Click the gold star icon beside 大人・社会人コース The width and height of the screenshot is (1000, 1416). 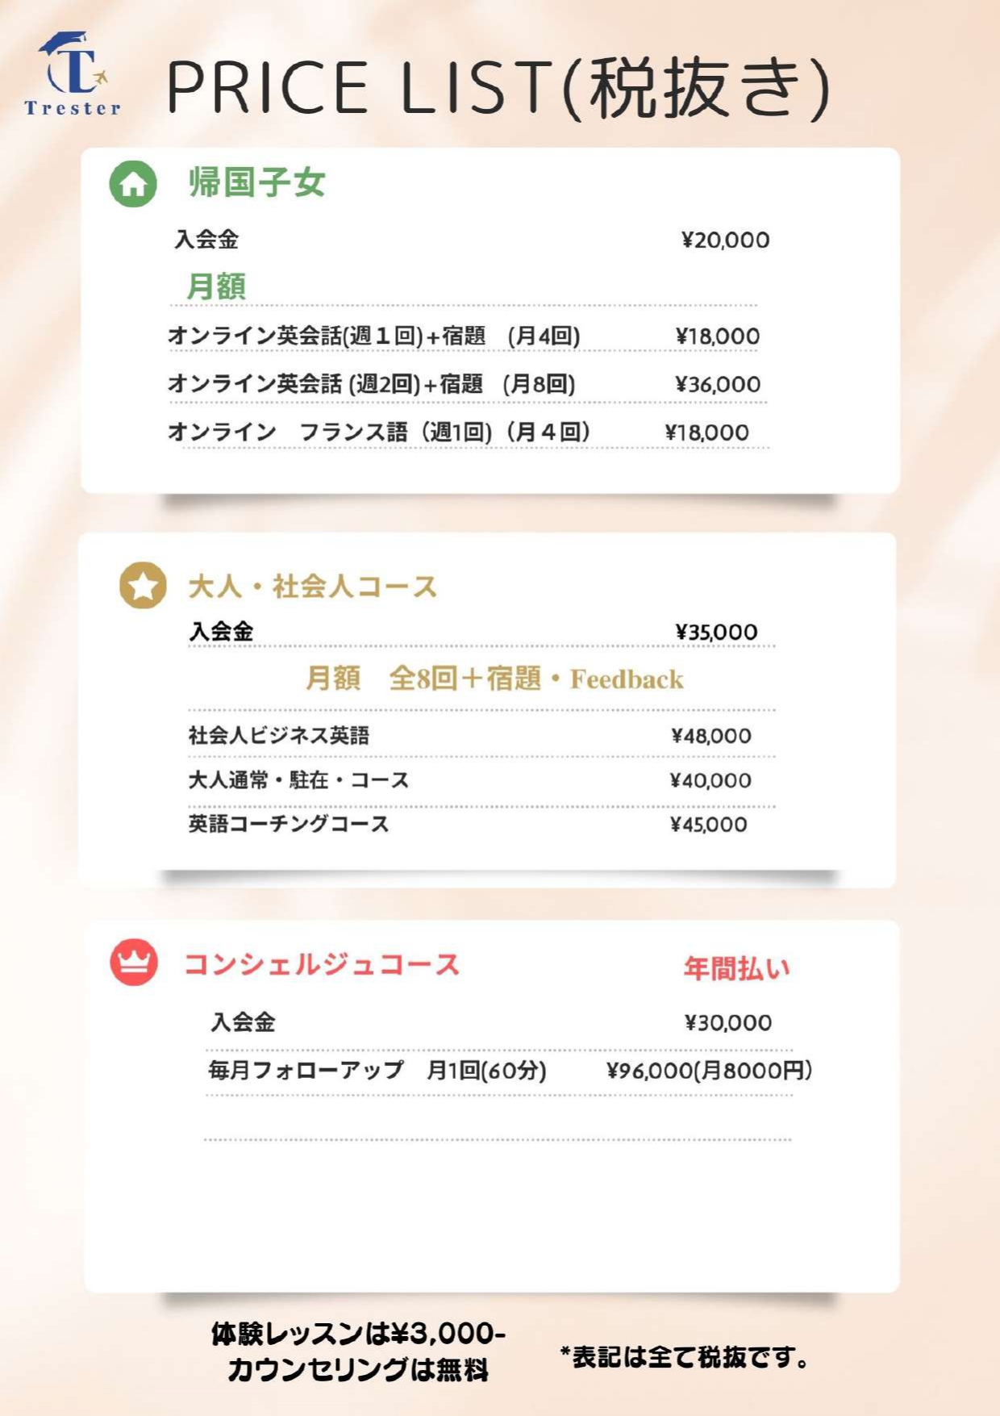(143, 585)
